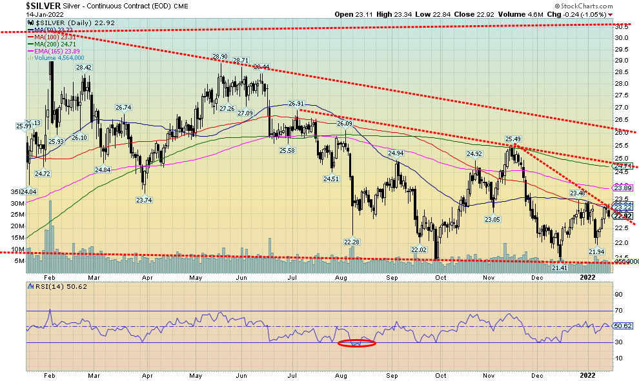The width and height of the screenshot is (639, 381).
Task: Click the magenta 23.89 EMA axis tag
Action: point(623,188)
